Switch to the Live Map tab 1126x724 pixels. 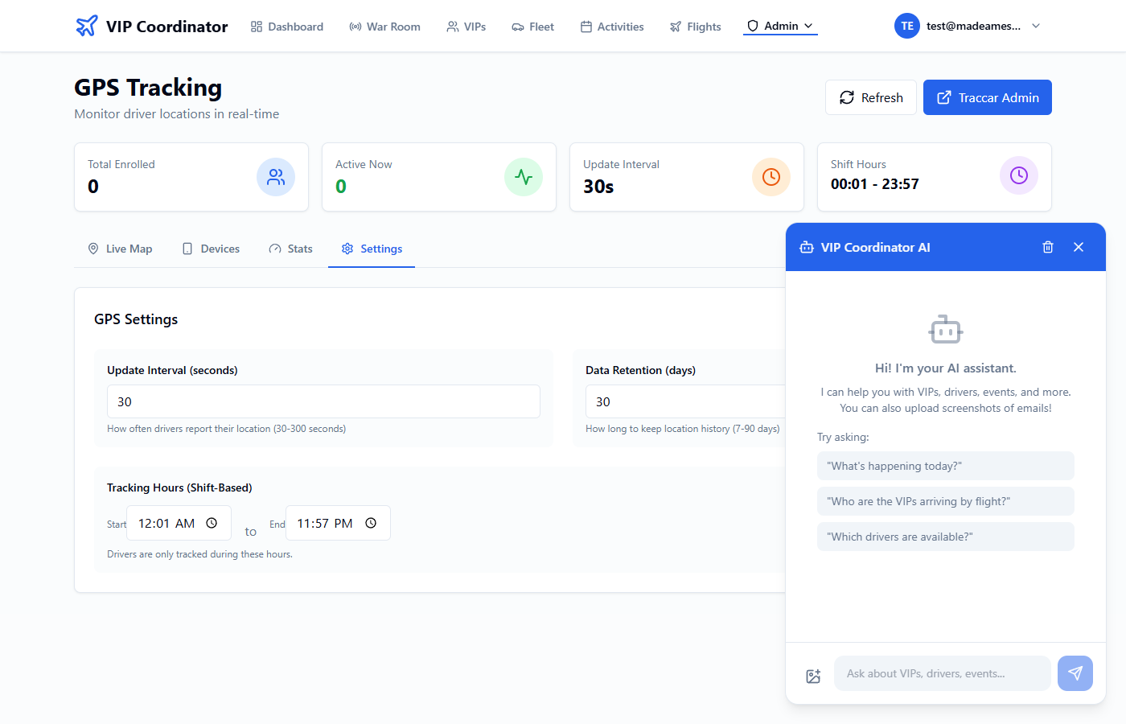[x=120, y=249]
